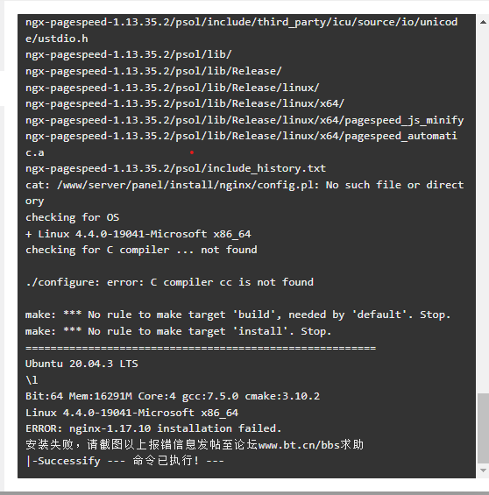Click the www.bt.cn/bbs forum URL text
The height and width of the screenshot is (495, 489).
click(299, 445)
